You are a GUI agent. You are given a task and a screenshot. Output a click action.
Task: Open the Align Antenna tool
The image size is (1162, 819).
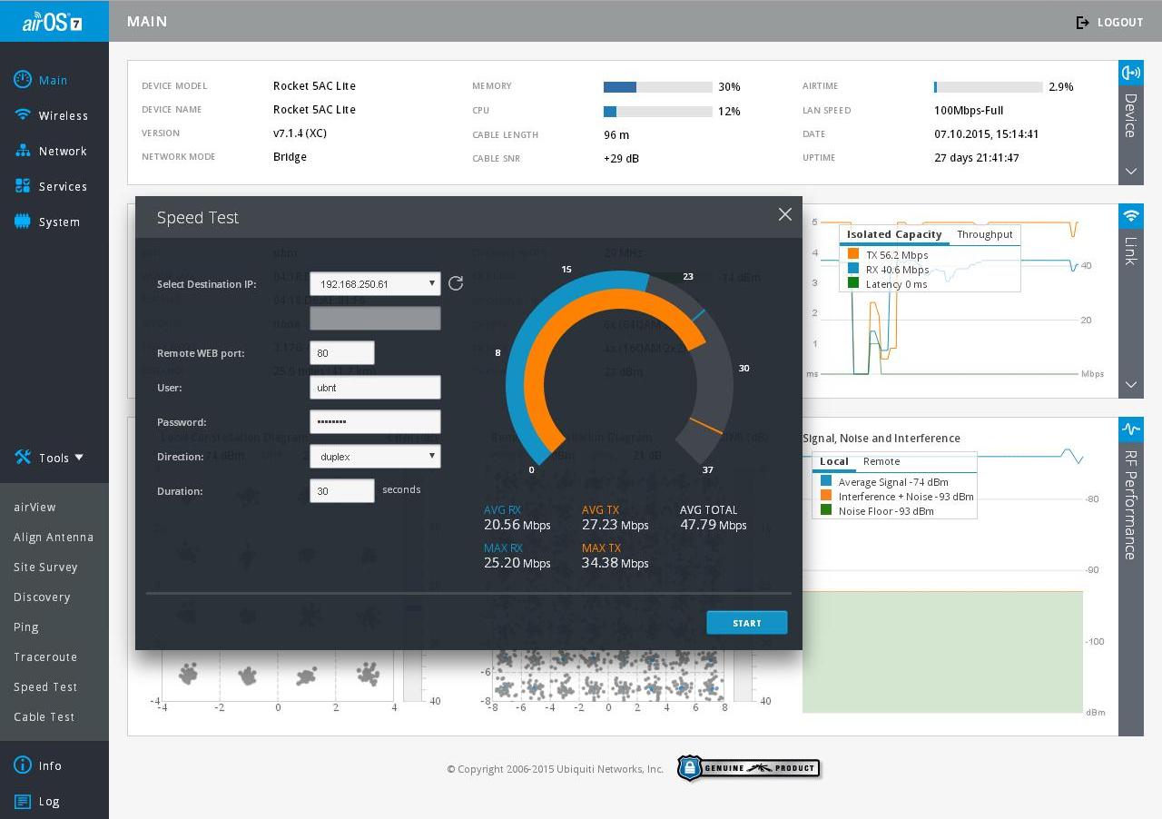(x=54, y=537)
